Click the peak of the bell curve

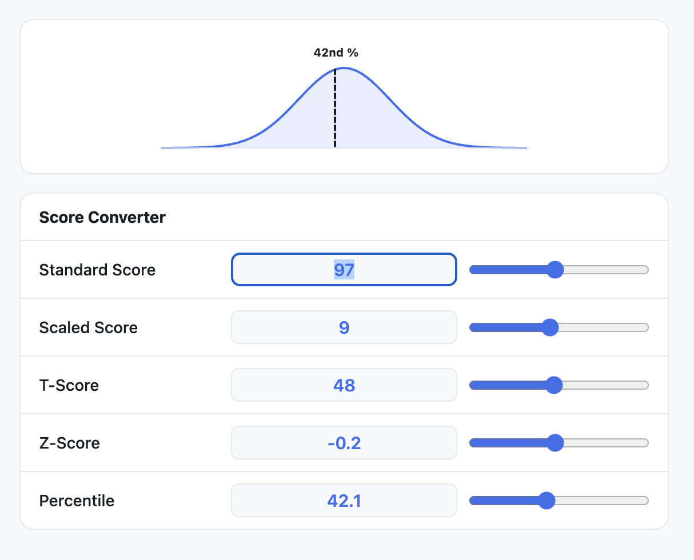point(343,69)
